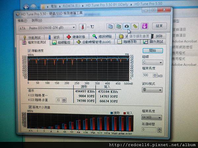Image resolution: width=198 pixels, height=148 pixels.
Task: Click the chart icon on 磁碟監控 tab
Action: coord(54,42)
